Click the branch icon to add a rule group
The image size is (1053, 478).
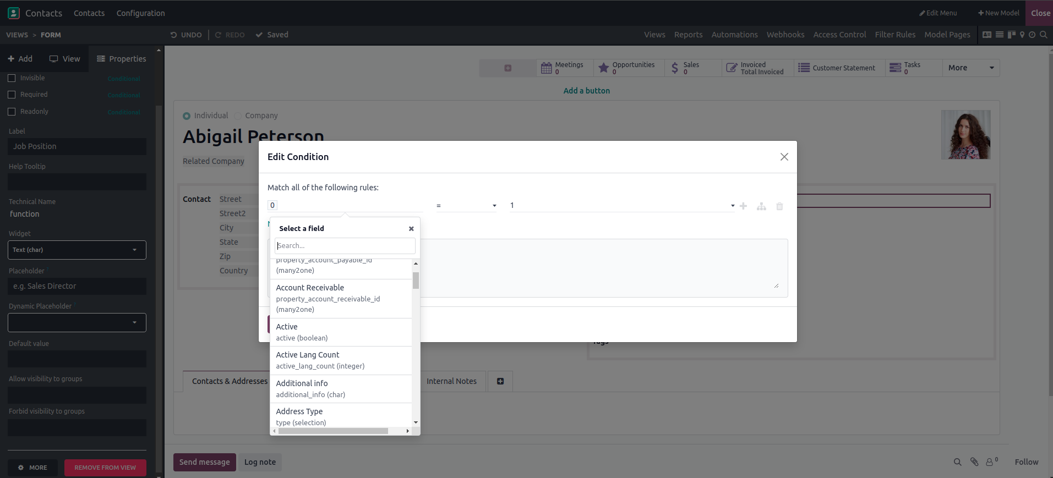[x=761, y=206]
